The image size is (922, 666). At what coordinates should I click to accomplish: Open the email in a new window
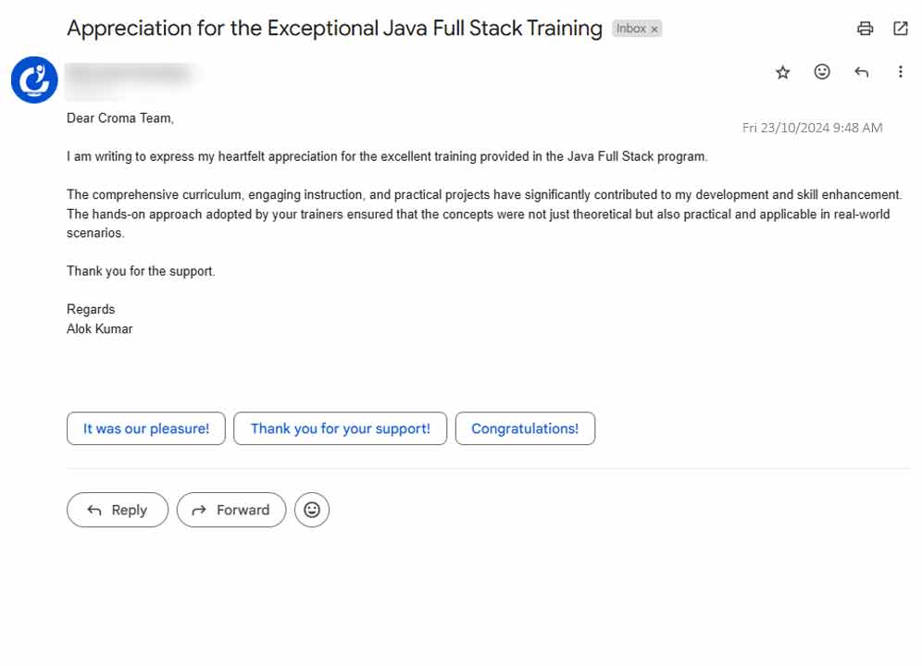[900, 29]
